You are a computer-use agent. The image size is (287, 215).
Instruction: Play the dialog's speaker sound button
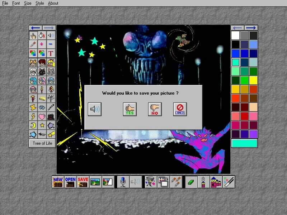95,109
